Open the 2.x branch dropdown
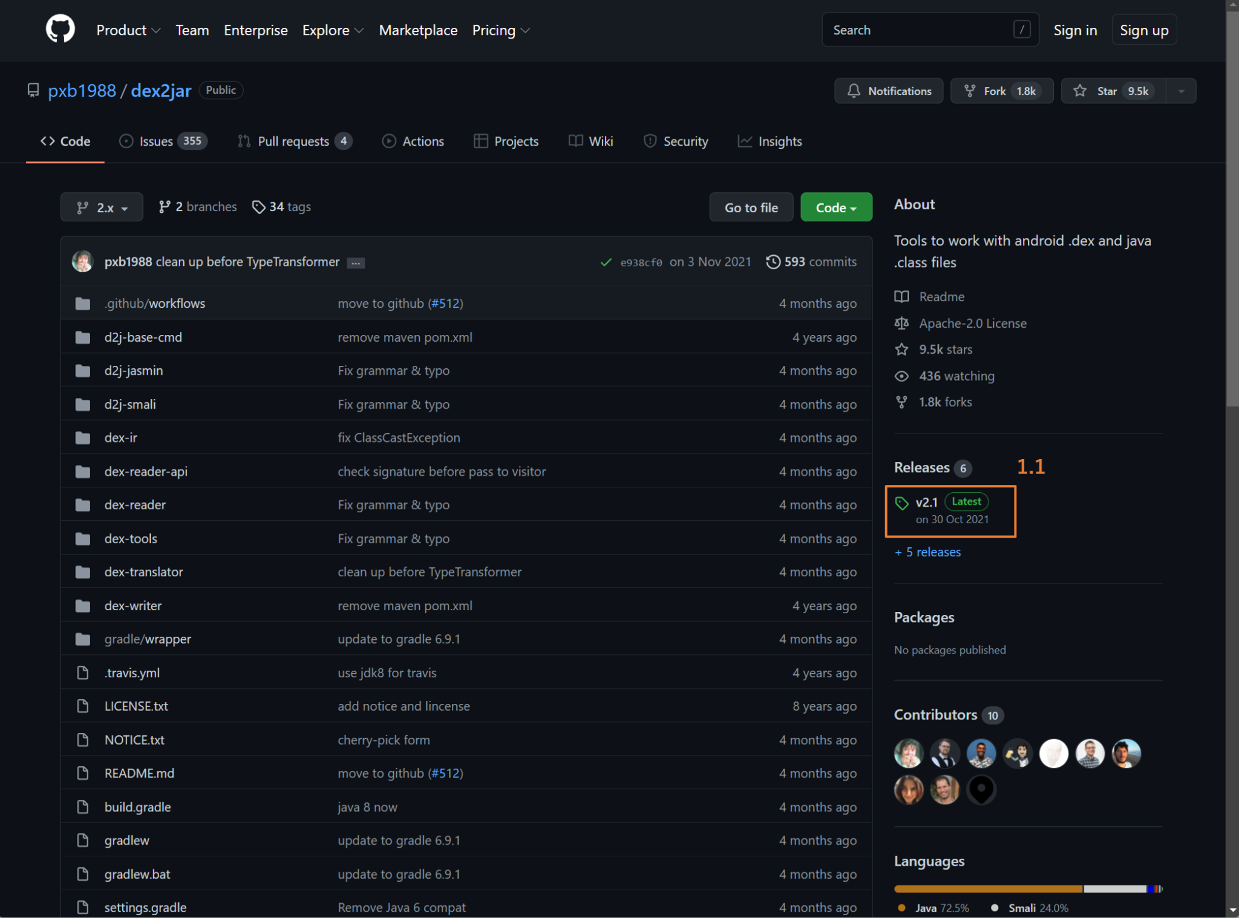 pyautogui.click(x=102, y=207)
